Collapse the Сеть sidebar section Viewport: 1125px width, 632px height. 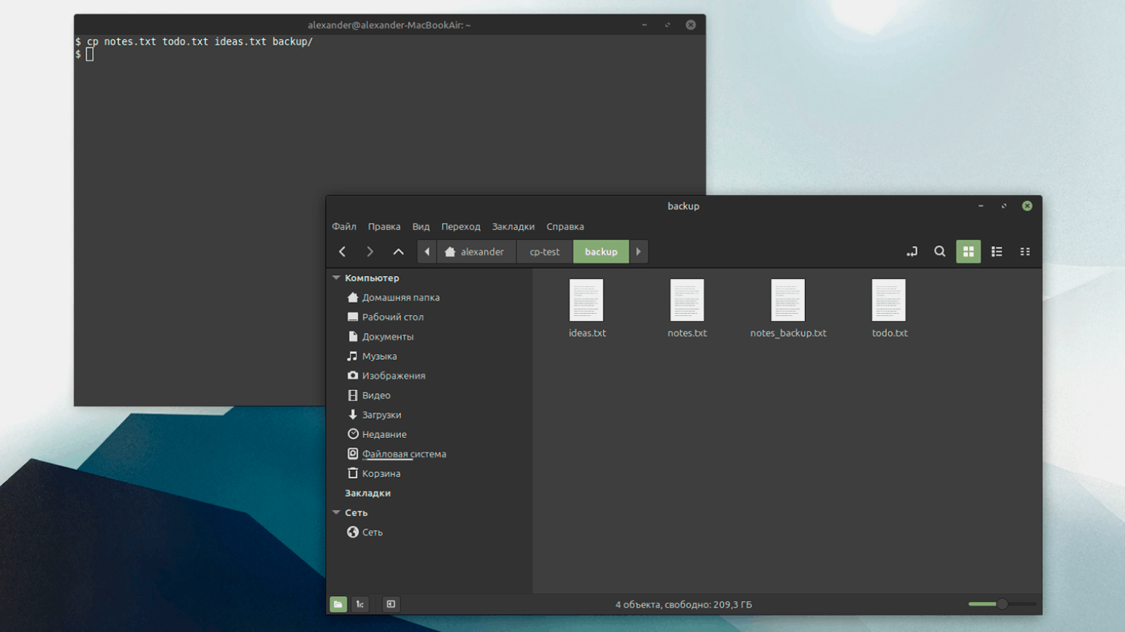(337, 513)
